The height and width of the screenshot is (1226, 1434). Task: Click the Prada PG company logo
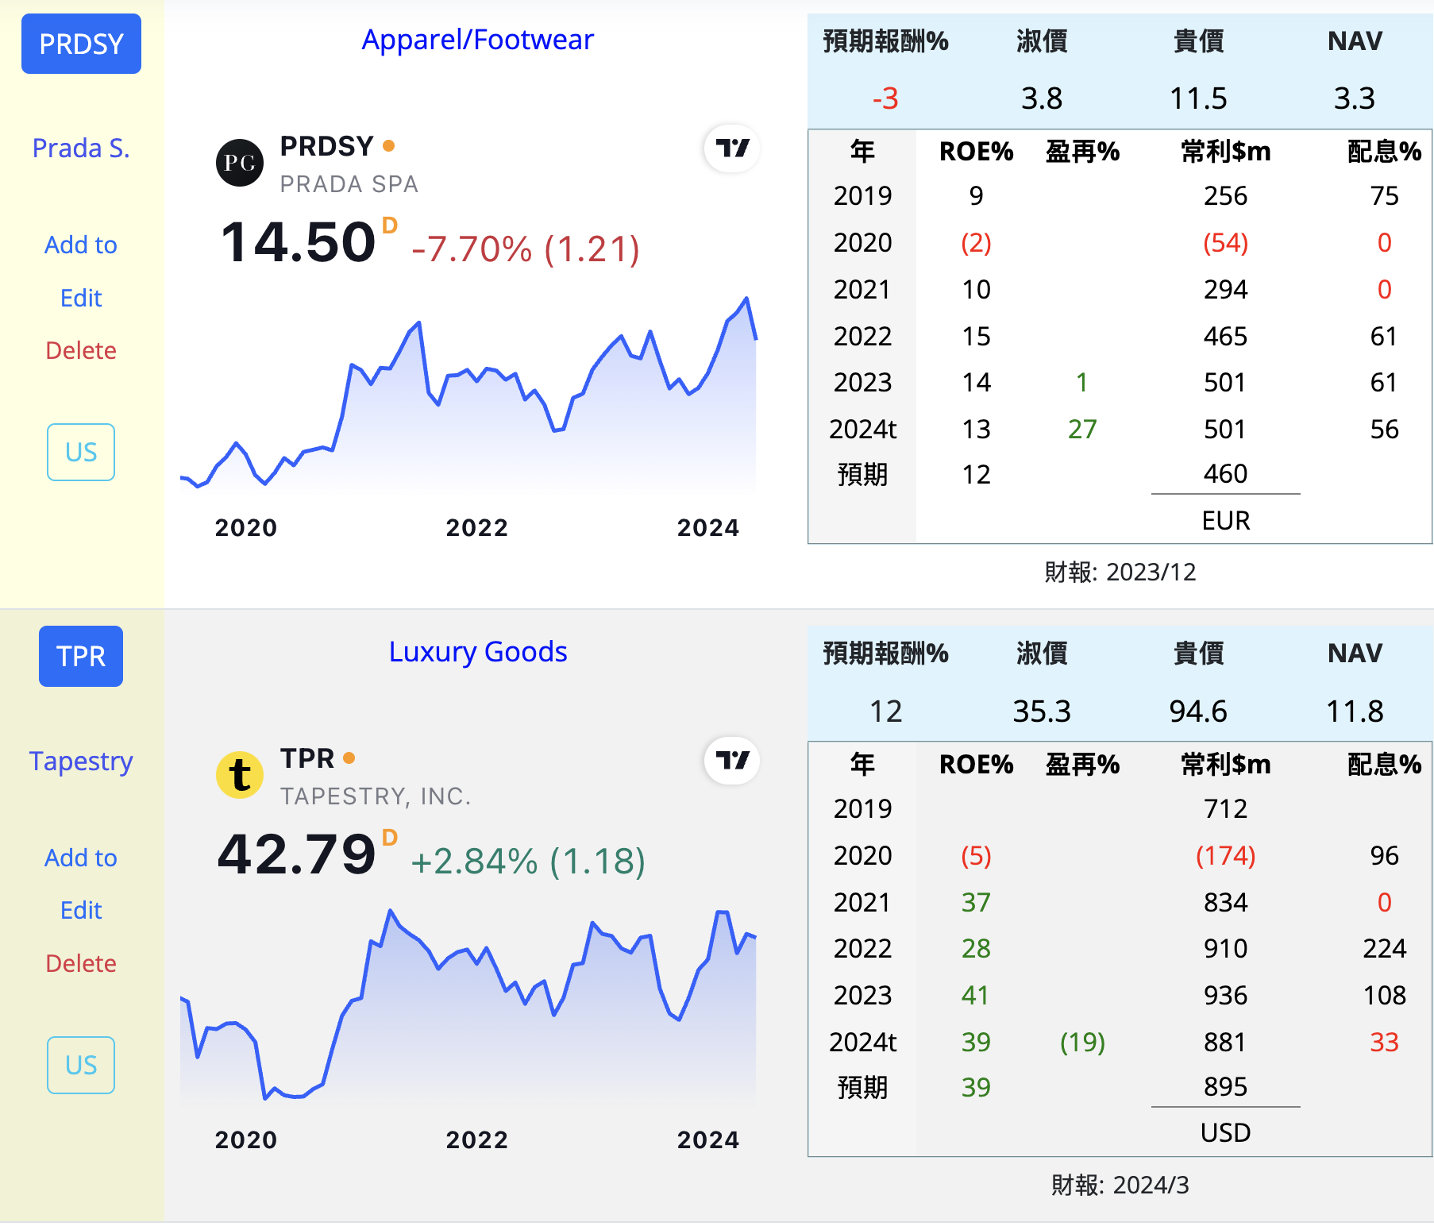tap(240, 163)
